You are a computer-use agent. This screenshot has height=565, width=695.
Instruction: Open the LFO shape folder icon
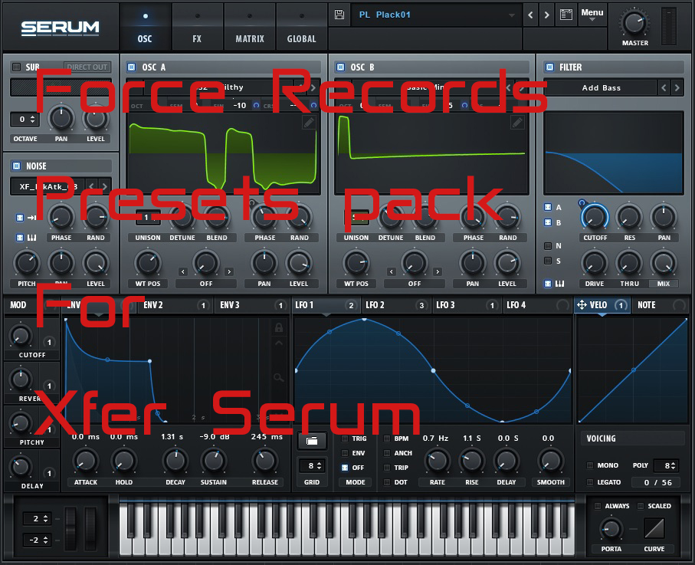point(312,441)
